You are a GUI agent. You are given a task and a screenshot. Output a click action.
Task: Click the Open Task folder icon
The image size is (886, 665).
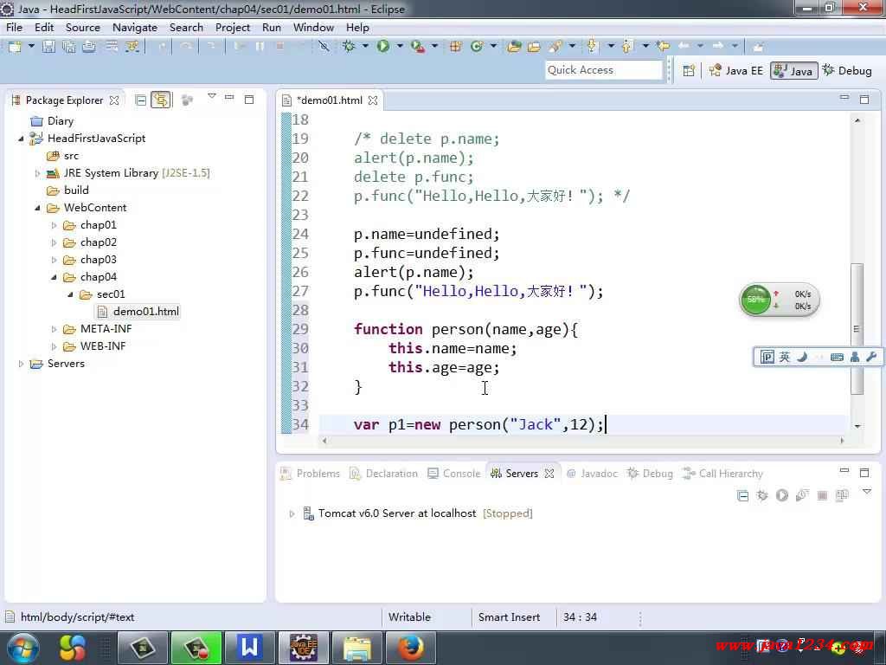[x=534, y=47]
